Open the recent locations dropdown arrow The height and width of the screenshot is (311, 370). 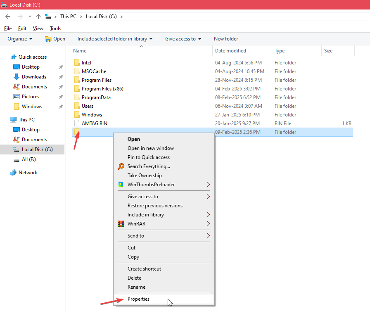coord(30,17)
